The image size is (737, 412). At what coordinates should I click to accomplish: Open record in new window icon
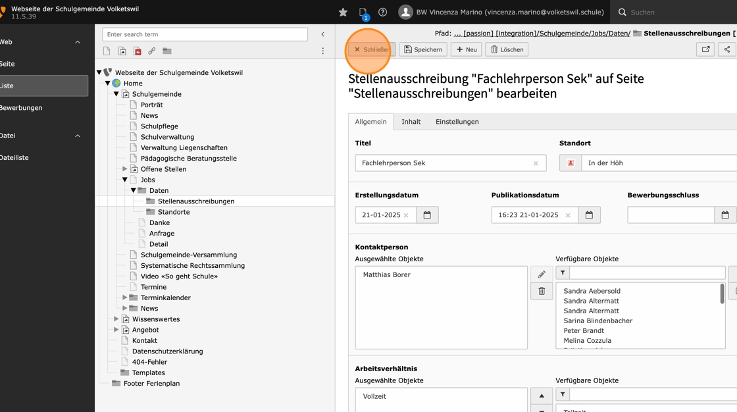coord(705,49)
